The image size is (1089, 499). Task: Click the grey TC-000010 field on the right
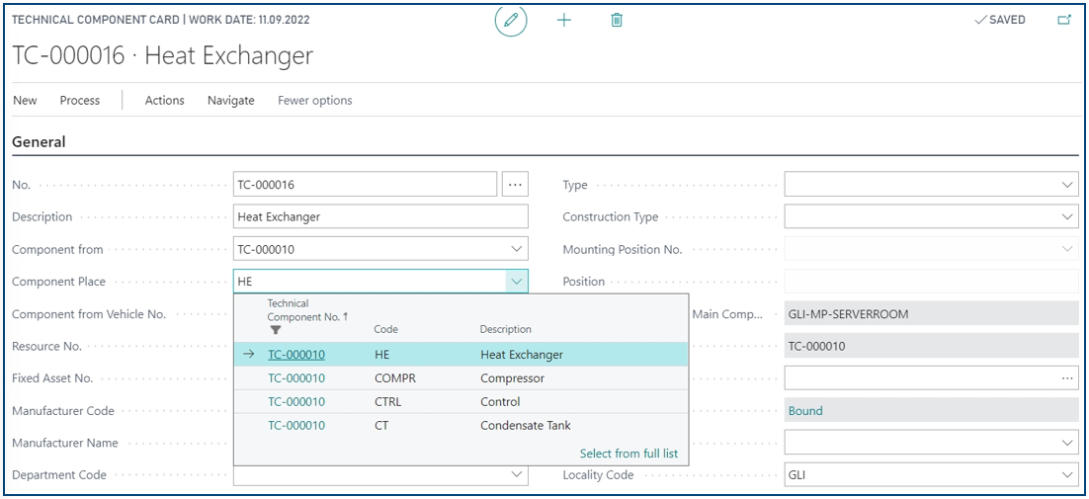click(931, 346)
